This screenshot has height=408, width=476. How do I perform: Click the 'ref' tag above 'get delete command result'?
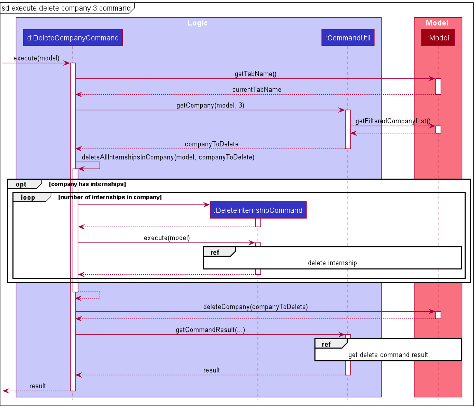326,344
